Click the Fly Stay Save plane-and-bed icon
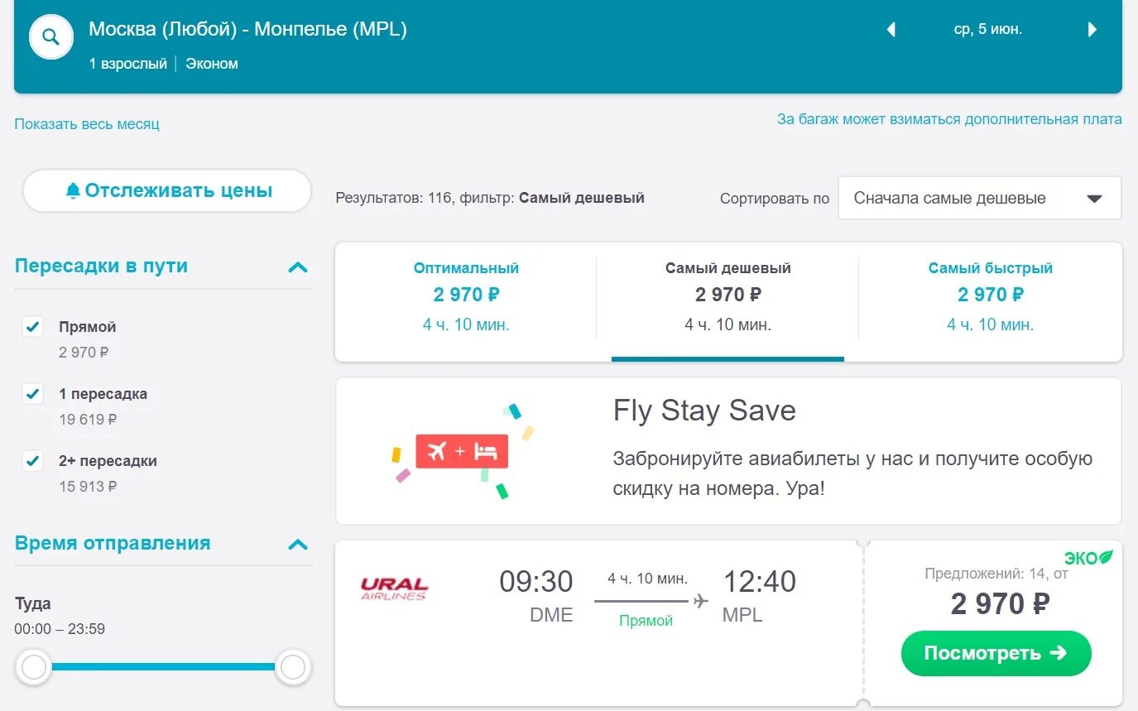 coord(462,451)
